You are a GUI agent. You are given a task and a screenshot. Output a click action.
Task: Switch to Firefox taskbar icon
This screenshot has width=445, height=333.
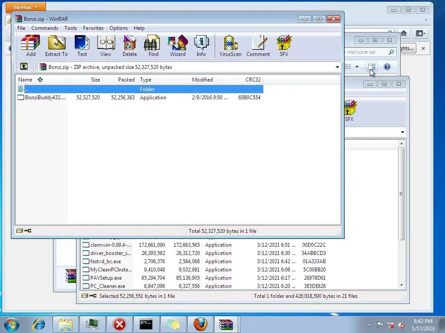pos(200,324)
